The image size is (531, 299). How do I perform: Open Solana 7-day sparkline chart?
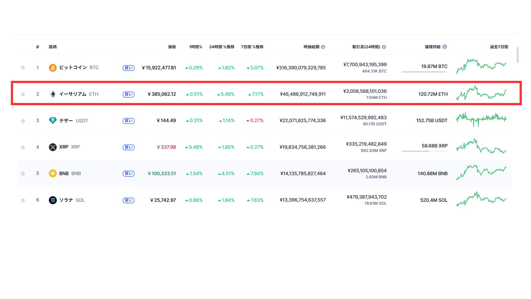[x=481, y=199]
